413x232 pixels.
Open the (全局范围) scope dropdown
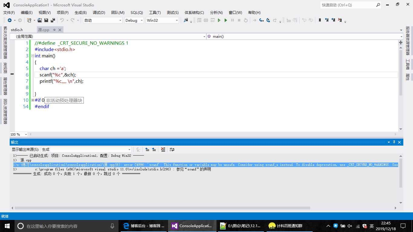point(204,37)
